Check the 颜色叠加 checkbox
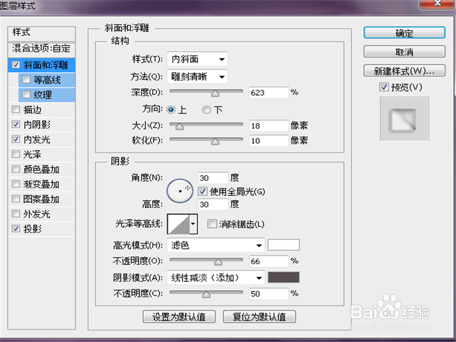Image resolution: width=456 pixels, height=342 pixels. [16, 169]
